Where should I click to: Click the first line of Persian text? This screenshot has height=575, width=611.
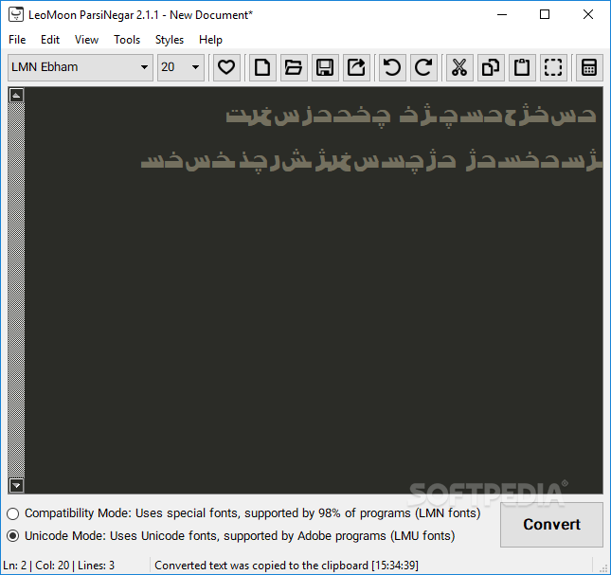point(411,116)
